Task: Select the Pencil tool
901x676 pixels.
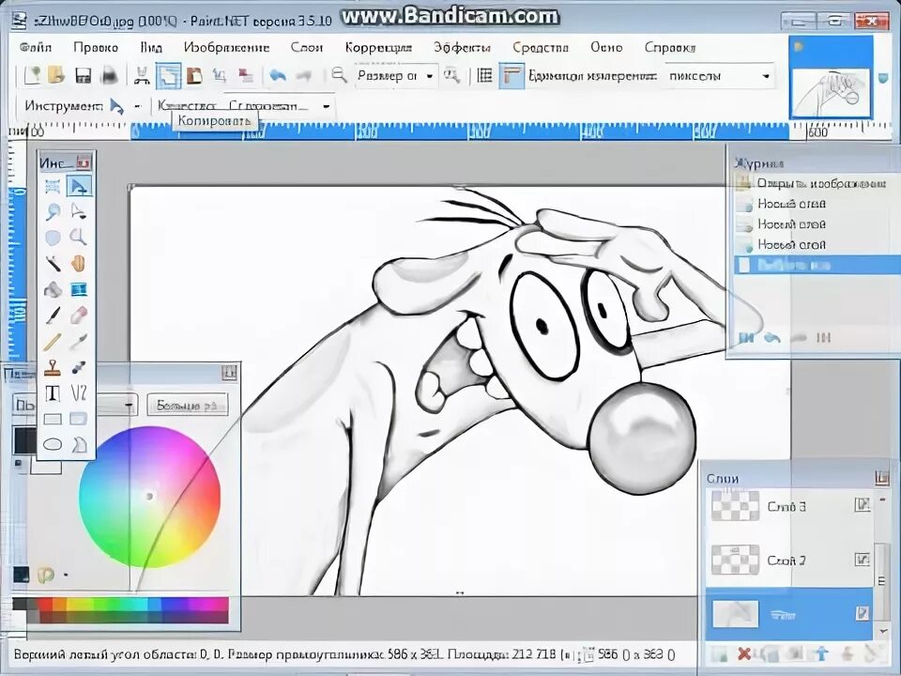Action: [x=53, y=342]
